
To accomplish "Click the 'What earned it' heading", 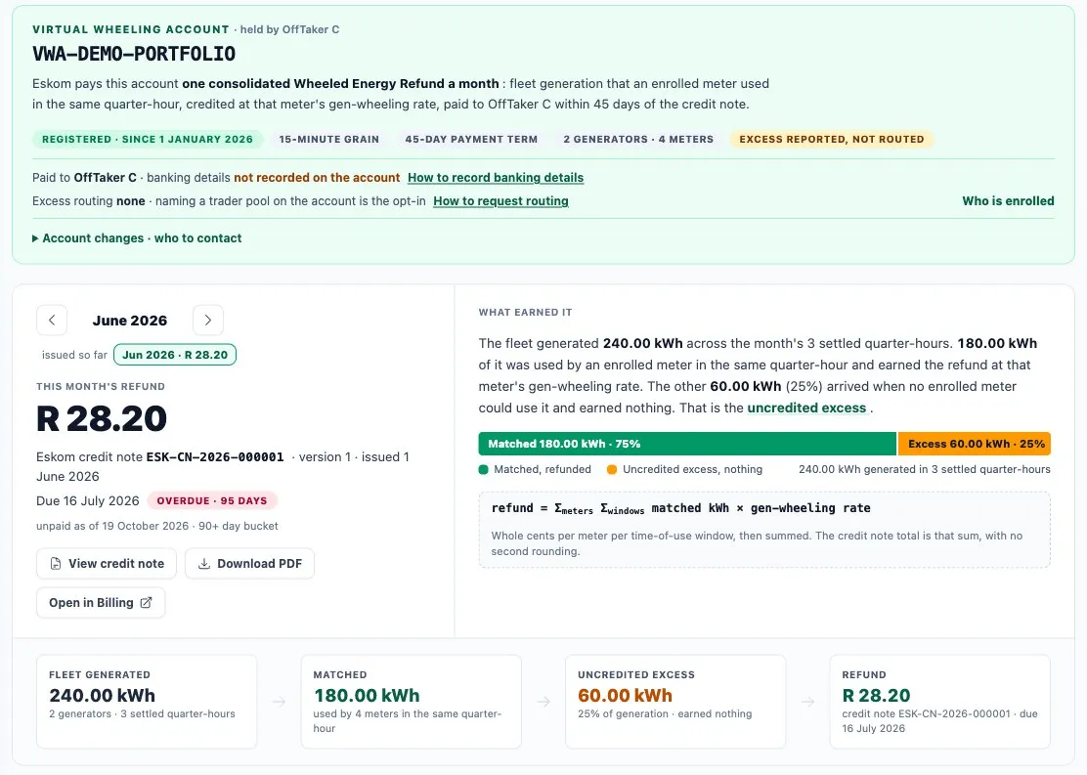I will click(x=526, y=313).
